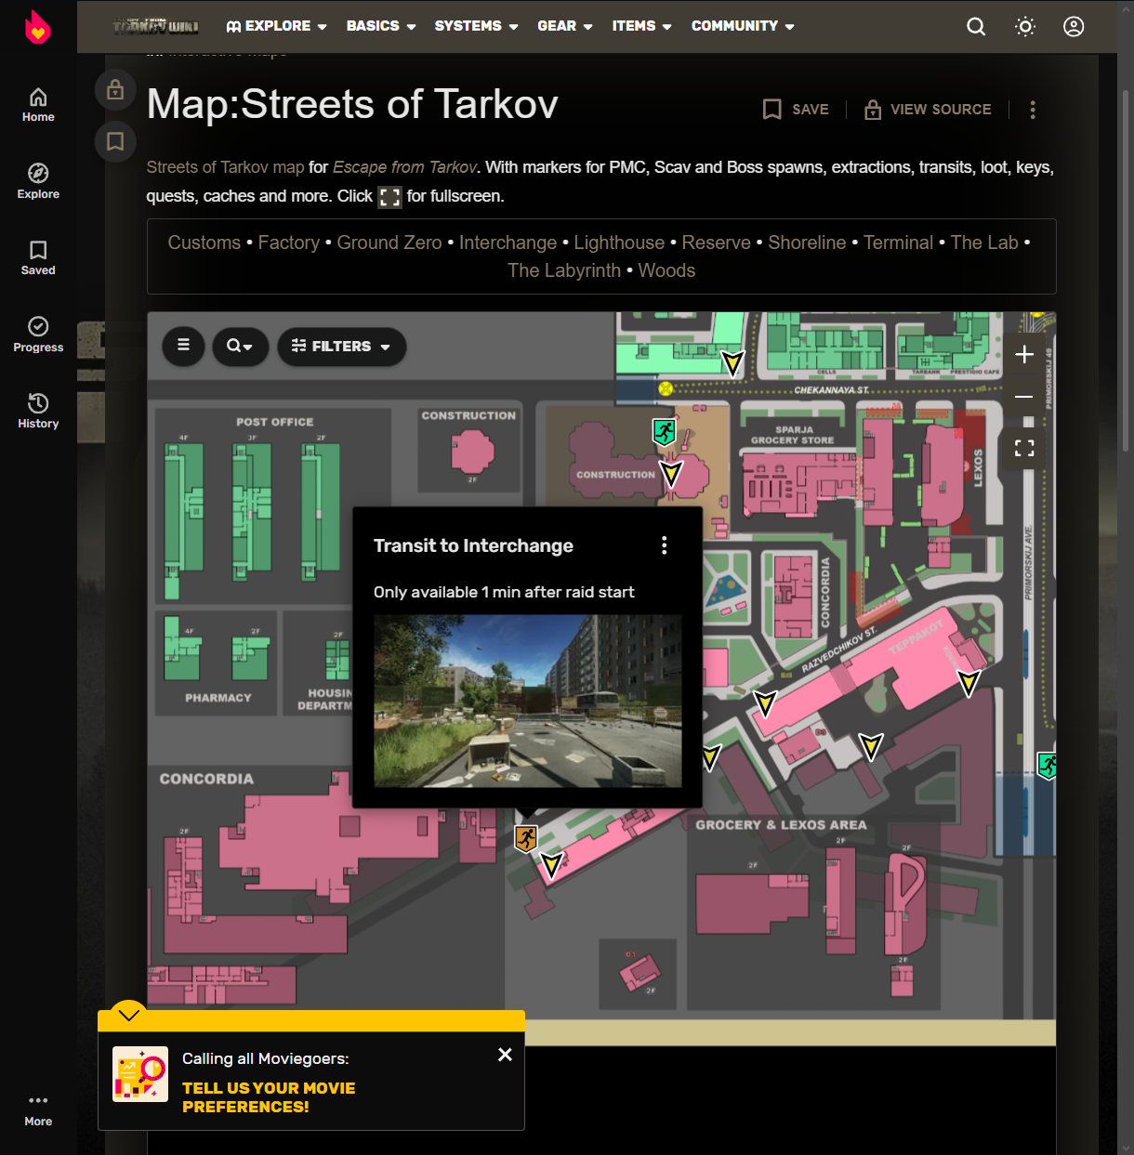Open the movie survey banner image

(140, 1074)
